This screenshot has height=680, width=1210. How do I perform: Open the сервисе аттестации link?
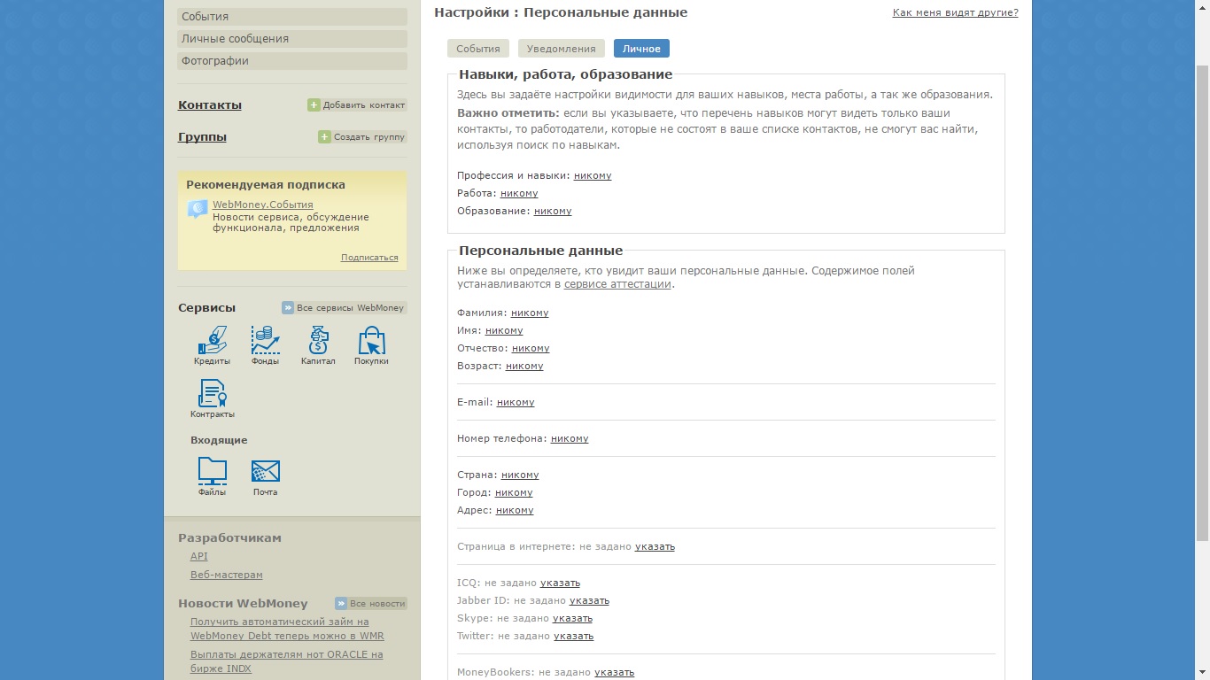click(617, 284)
